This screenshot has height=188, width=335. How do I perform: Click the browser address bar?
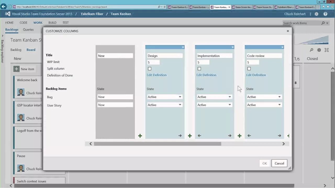pyautogui.click(x=86, y=7)
